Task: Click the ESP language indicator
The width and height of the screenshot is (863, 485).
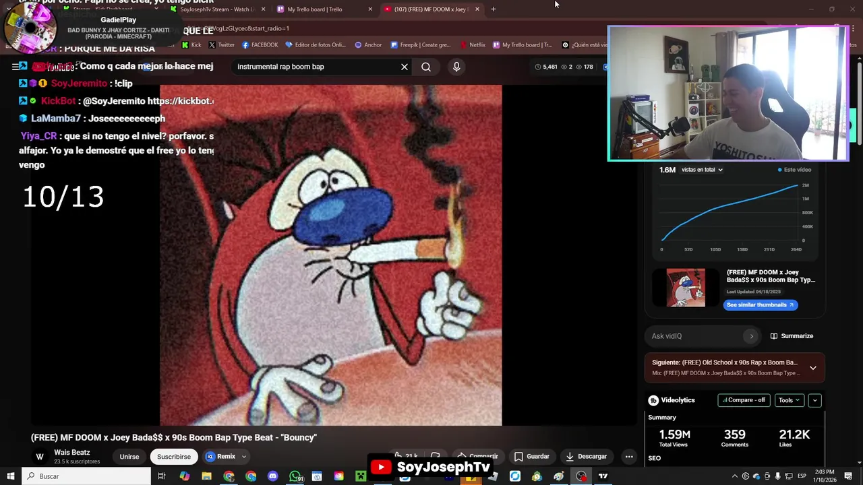Action: click(x=802, y=476)
